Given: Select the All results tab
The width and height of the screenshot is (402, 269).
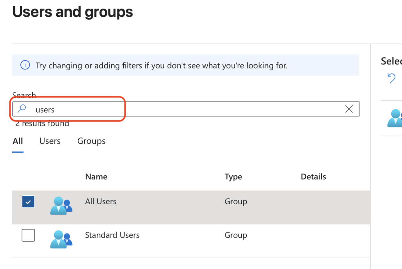Looking at the screenshot, I should pos(18,141).
